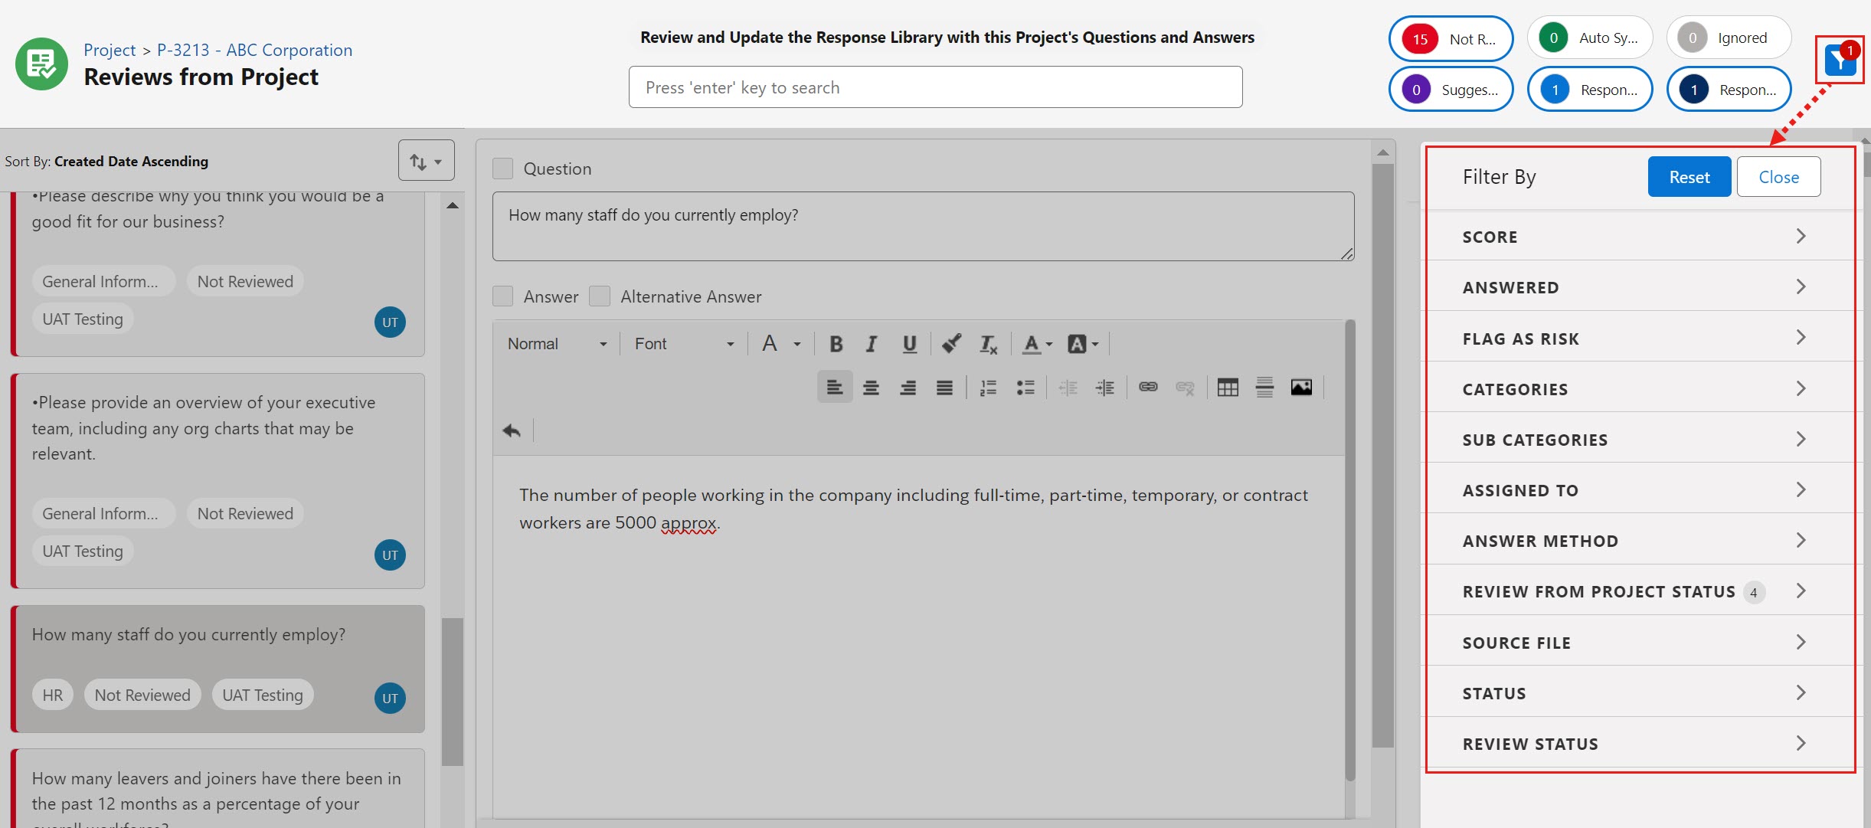Insert bulleted list

[x=1025, y=388]
